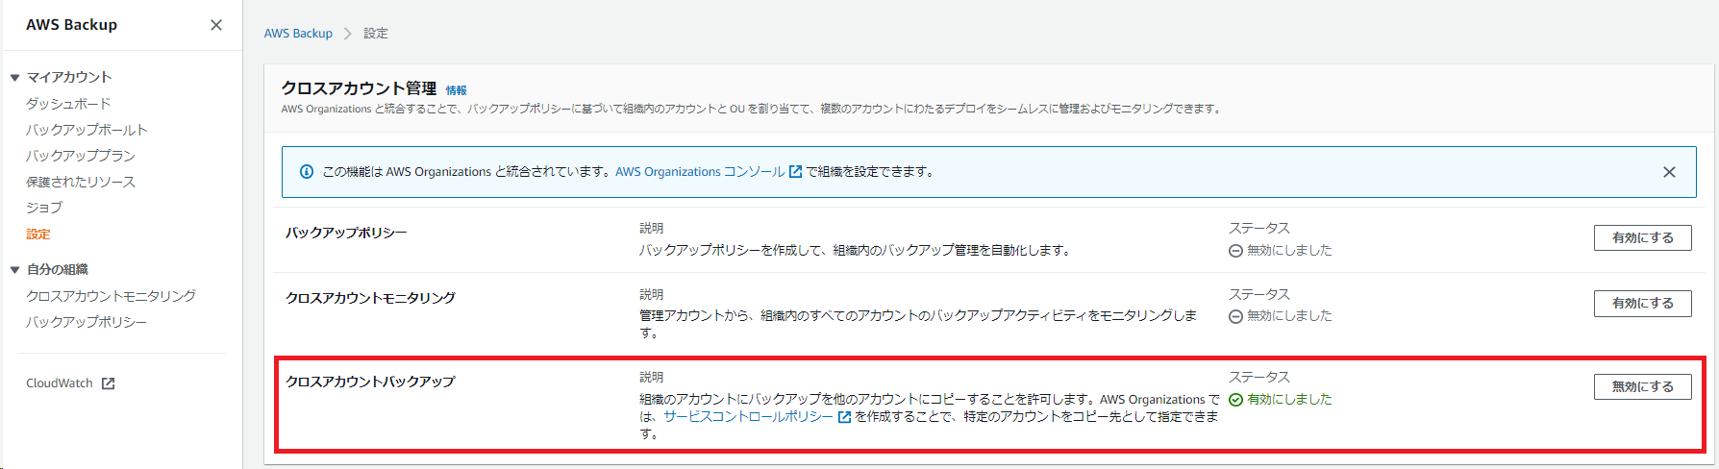Open ダッシュボード in the sidebar
The height and width of the screenshot is (469, 1719).
pyautogui.click(x=68, y=104)
